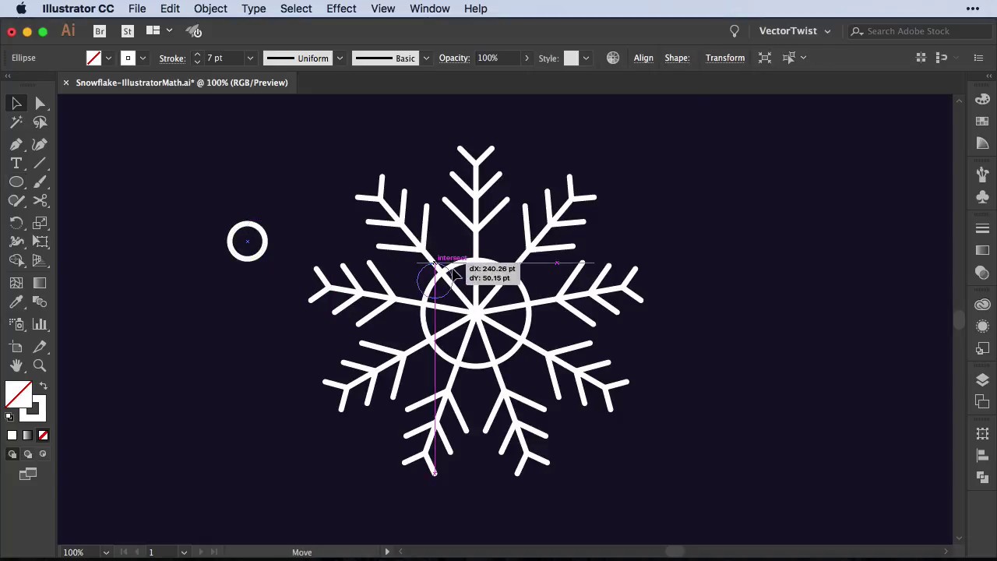Click the Shape options link

click(x=677, y=58)
